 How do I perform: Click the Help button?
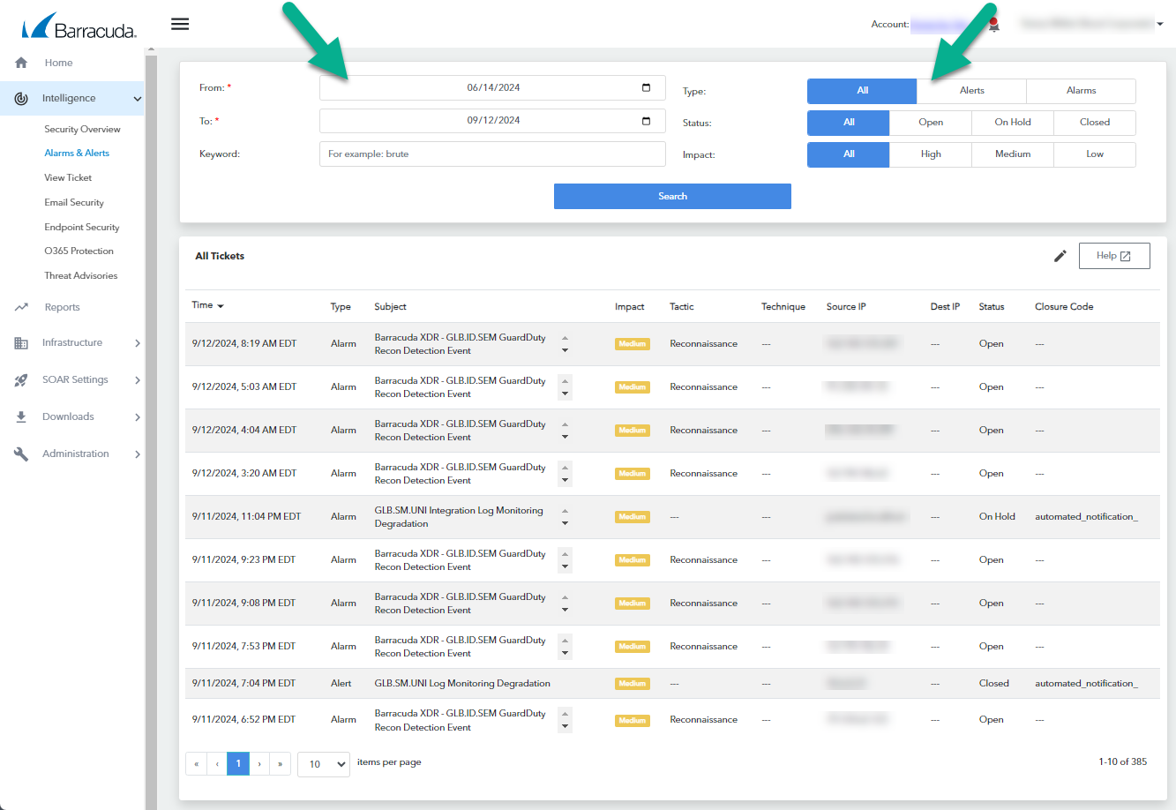1114,256
